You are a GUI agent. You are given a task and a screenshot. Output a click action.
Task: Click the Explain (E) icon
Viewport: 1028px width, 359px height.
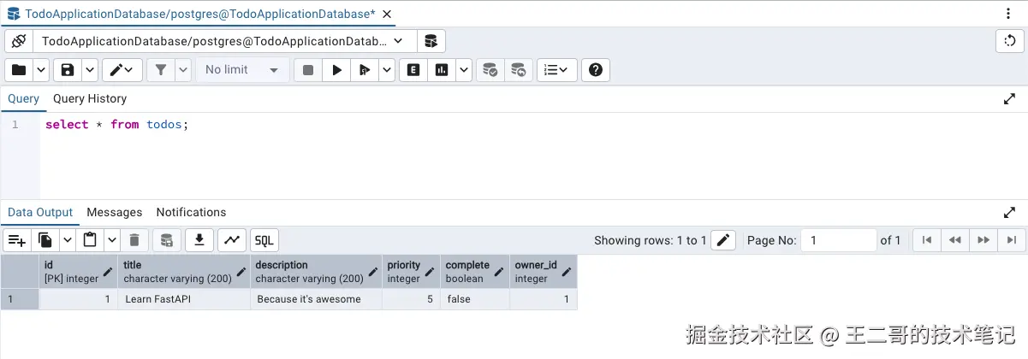413,70
